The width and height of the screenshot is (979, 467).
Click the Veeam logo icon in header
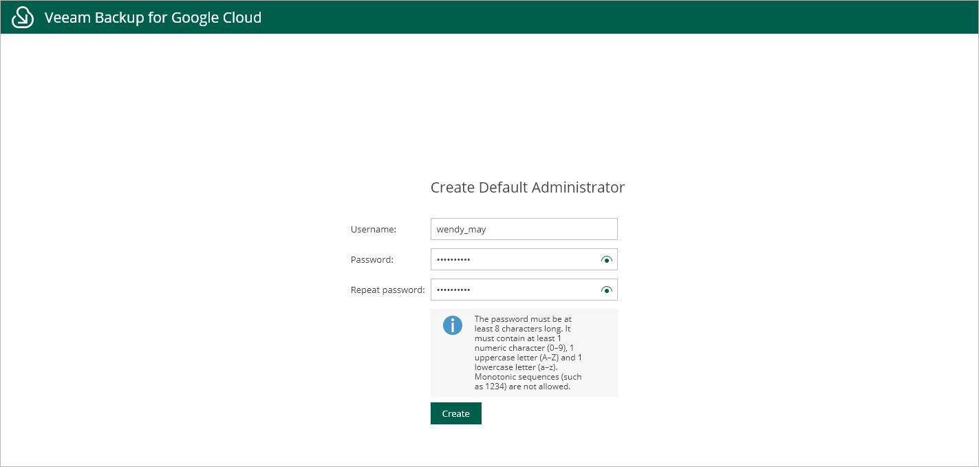click(x=23, y=17)
